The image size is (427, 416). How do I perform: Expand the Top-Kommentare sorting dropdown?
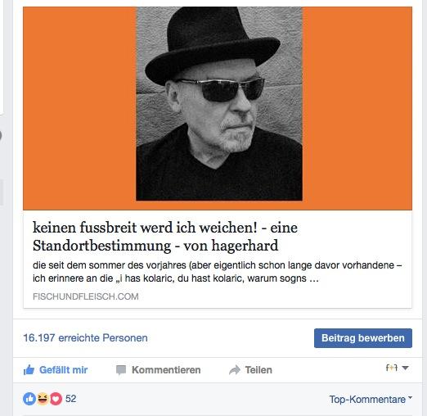371,400
